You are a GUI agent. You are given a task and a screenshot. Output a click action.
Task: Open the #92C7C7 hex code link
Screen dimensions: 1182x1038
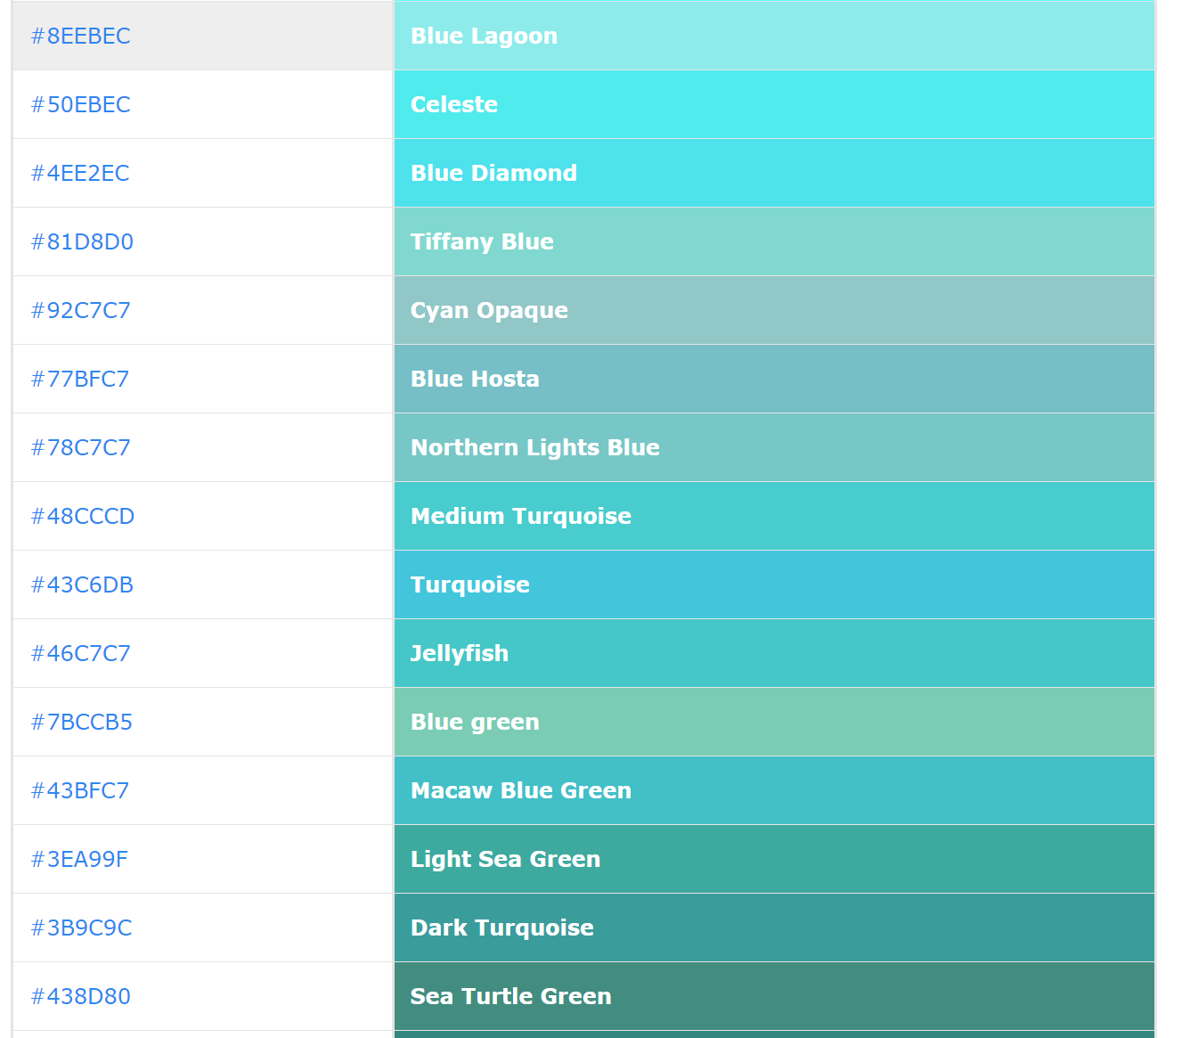(81, 310)
